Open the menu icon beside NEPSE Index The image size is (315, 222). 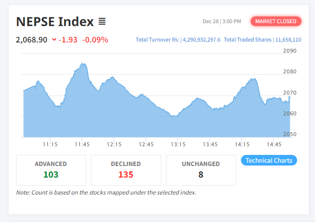coord(102,22)
